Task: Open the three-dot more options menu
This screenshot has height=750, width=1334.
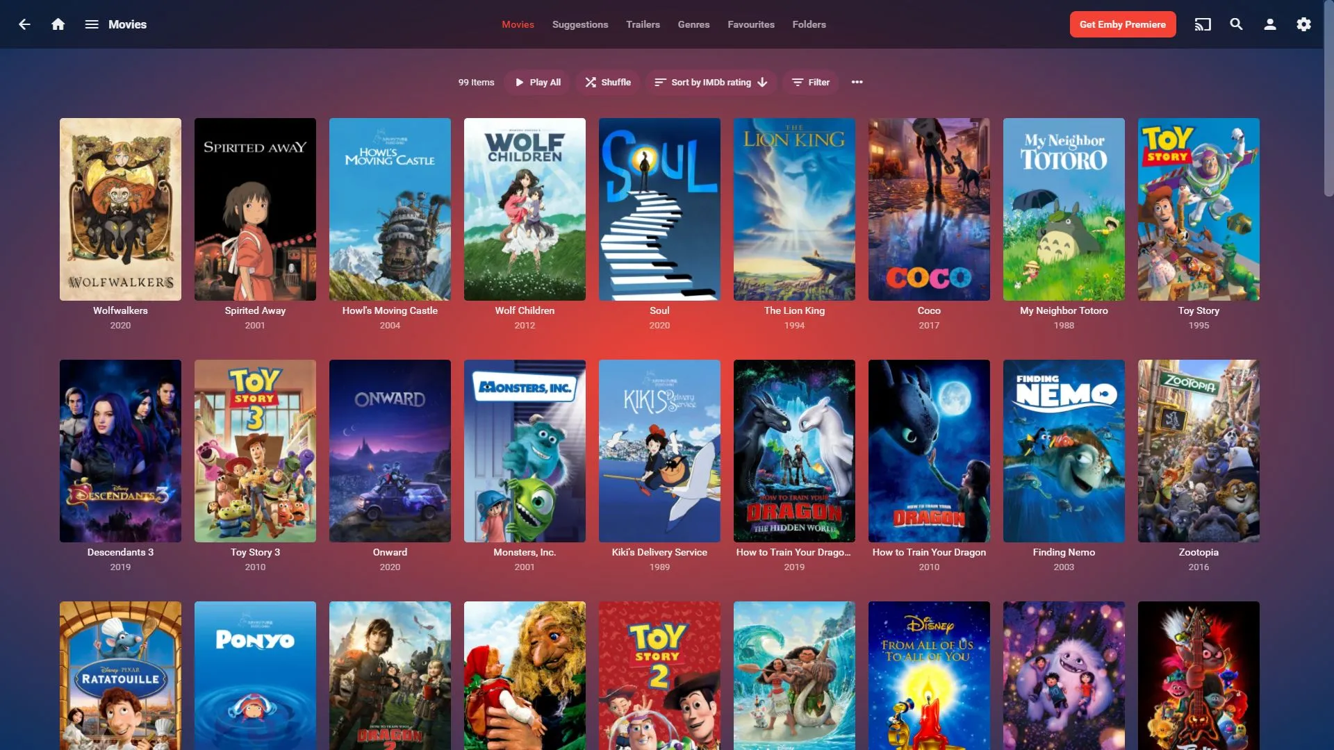Action: (x=857, y=82)
